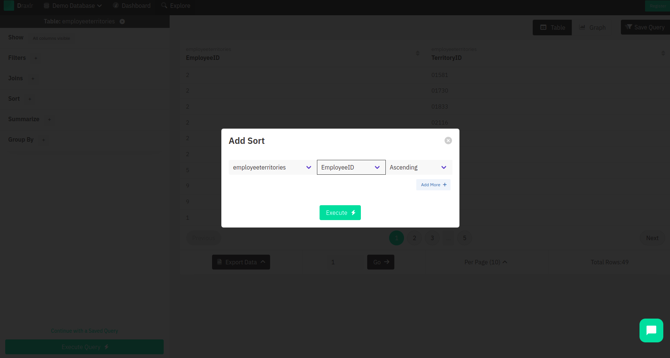Open the Export Data menu

(241, 262)
